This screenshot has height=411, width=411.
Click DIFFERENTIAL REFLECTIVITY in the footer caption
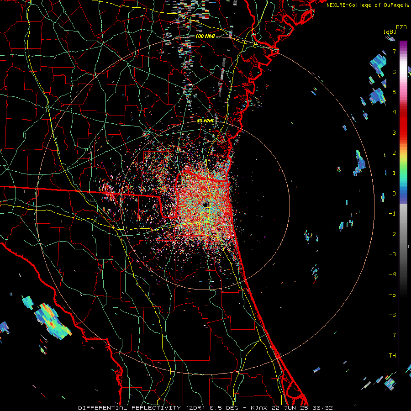pyautogui.click(x=130, y=408)
